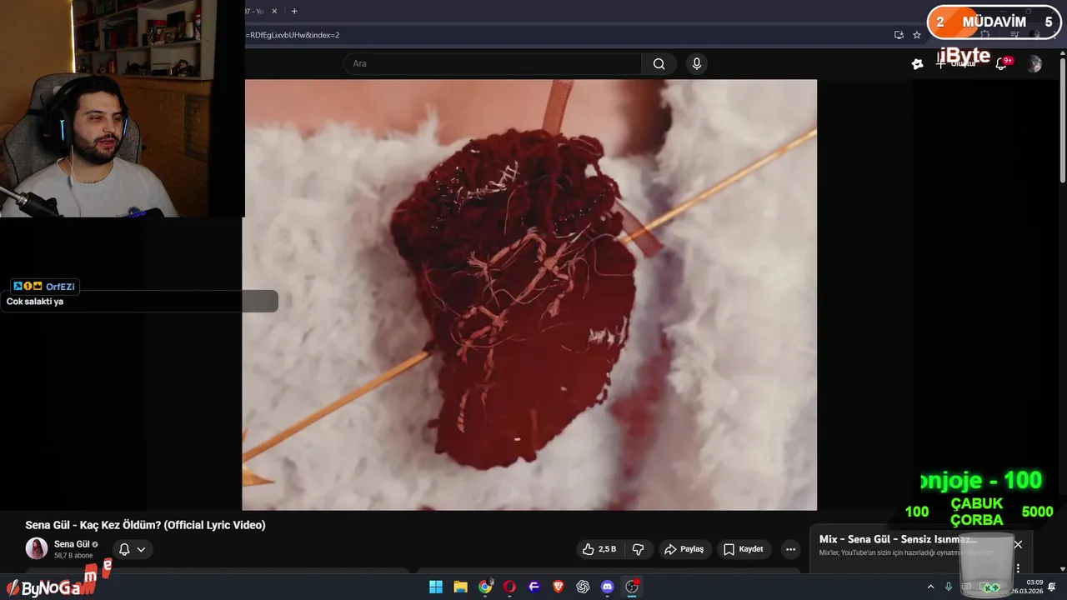
Task: Open Brave browser from taskbar
Action: [x=559, y=587]
